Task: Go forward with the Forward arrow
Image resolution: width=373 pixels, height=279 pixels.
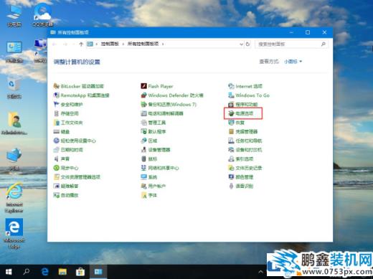Action: click(x=65, y=44)
